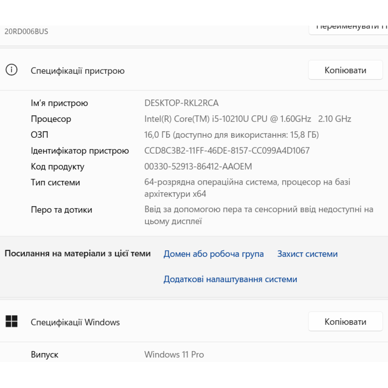Click device name value DESKTOP-RKL2RCA
The height and width of the screenshot is (388, 388).
click(x=181, y=103)
